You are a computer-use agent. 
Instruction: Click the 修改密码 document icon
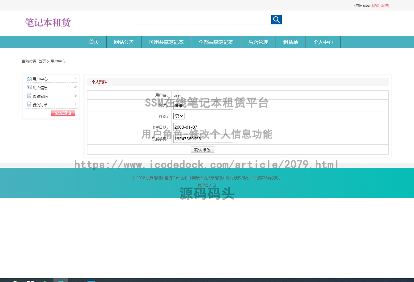coord(29,96)
